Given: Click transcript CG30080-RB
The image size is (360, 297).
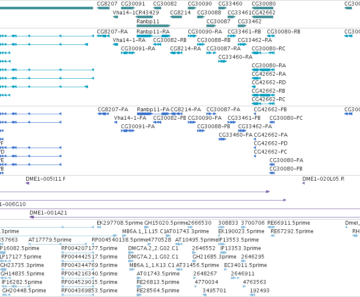Looking at the screenshot, I should tap(271, 36).
